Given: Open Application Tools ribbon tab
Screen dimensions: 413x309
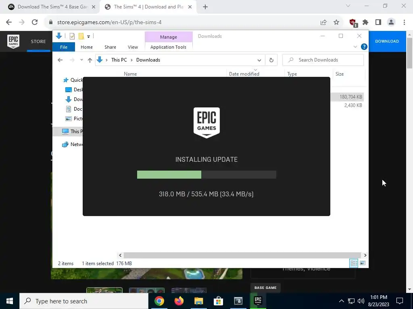Looking at the screenshot, I should click(168, 47).
